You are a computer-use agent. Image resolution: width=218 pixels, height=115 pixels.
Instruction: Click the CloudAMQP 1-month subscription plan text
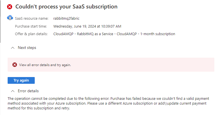(114, 34)
